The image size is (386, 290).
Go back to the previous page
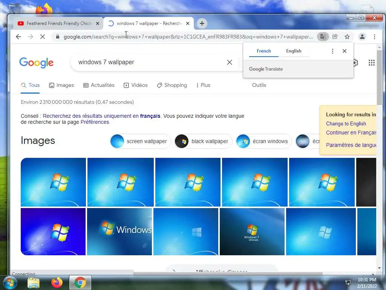click(x=18, y=37)
